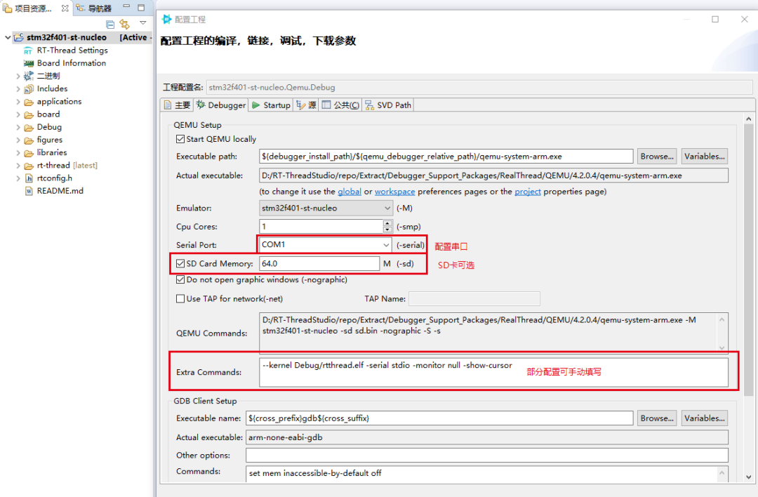758x497 pixels.
Task: Click the rt-thread folder icon
Action: 29,166
